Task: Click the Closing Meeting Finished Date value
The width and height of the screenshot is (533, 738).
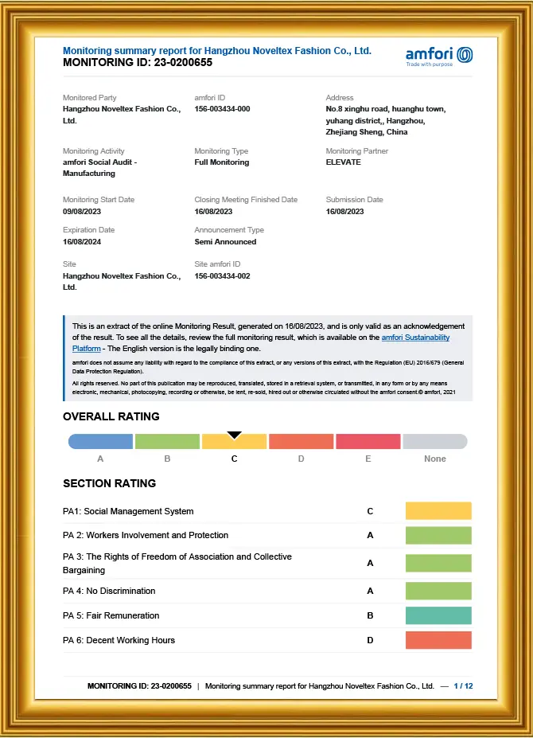Action: tap(213, 211)
